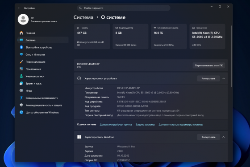
Task: Open the Оперативная память 16,0 ГБ card
Action: 169,37
